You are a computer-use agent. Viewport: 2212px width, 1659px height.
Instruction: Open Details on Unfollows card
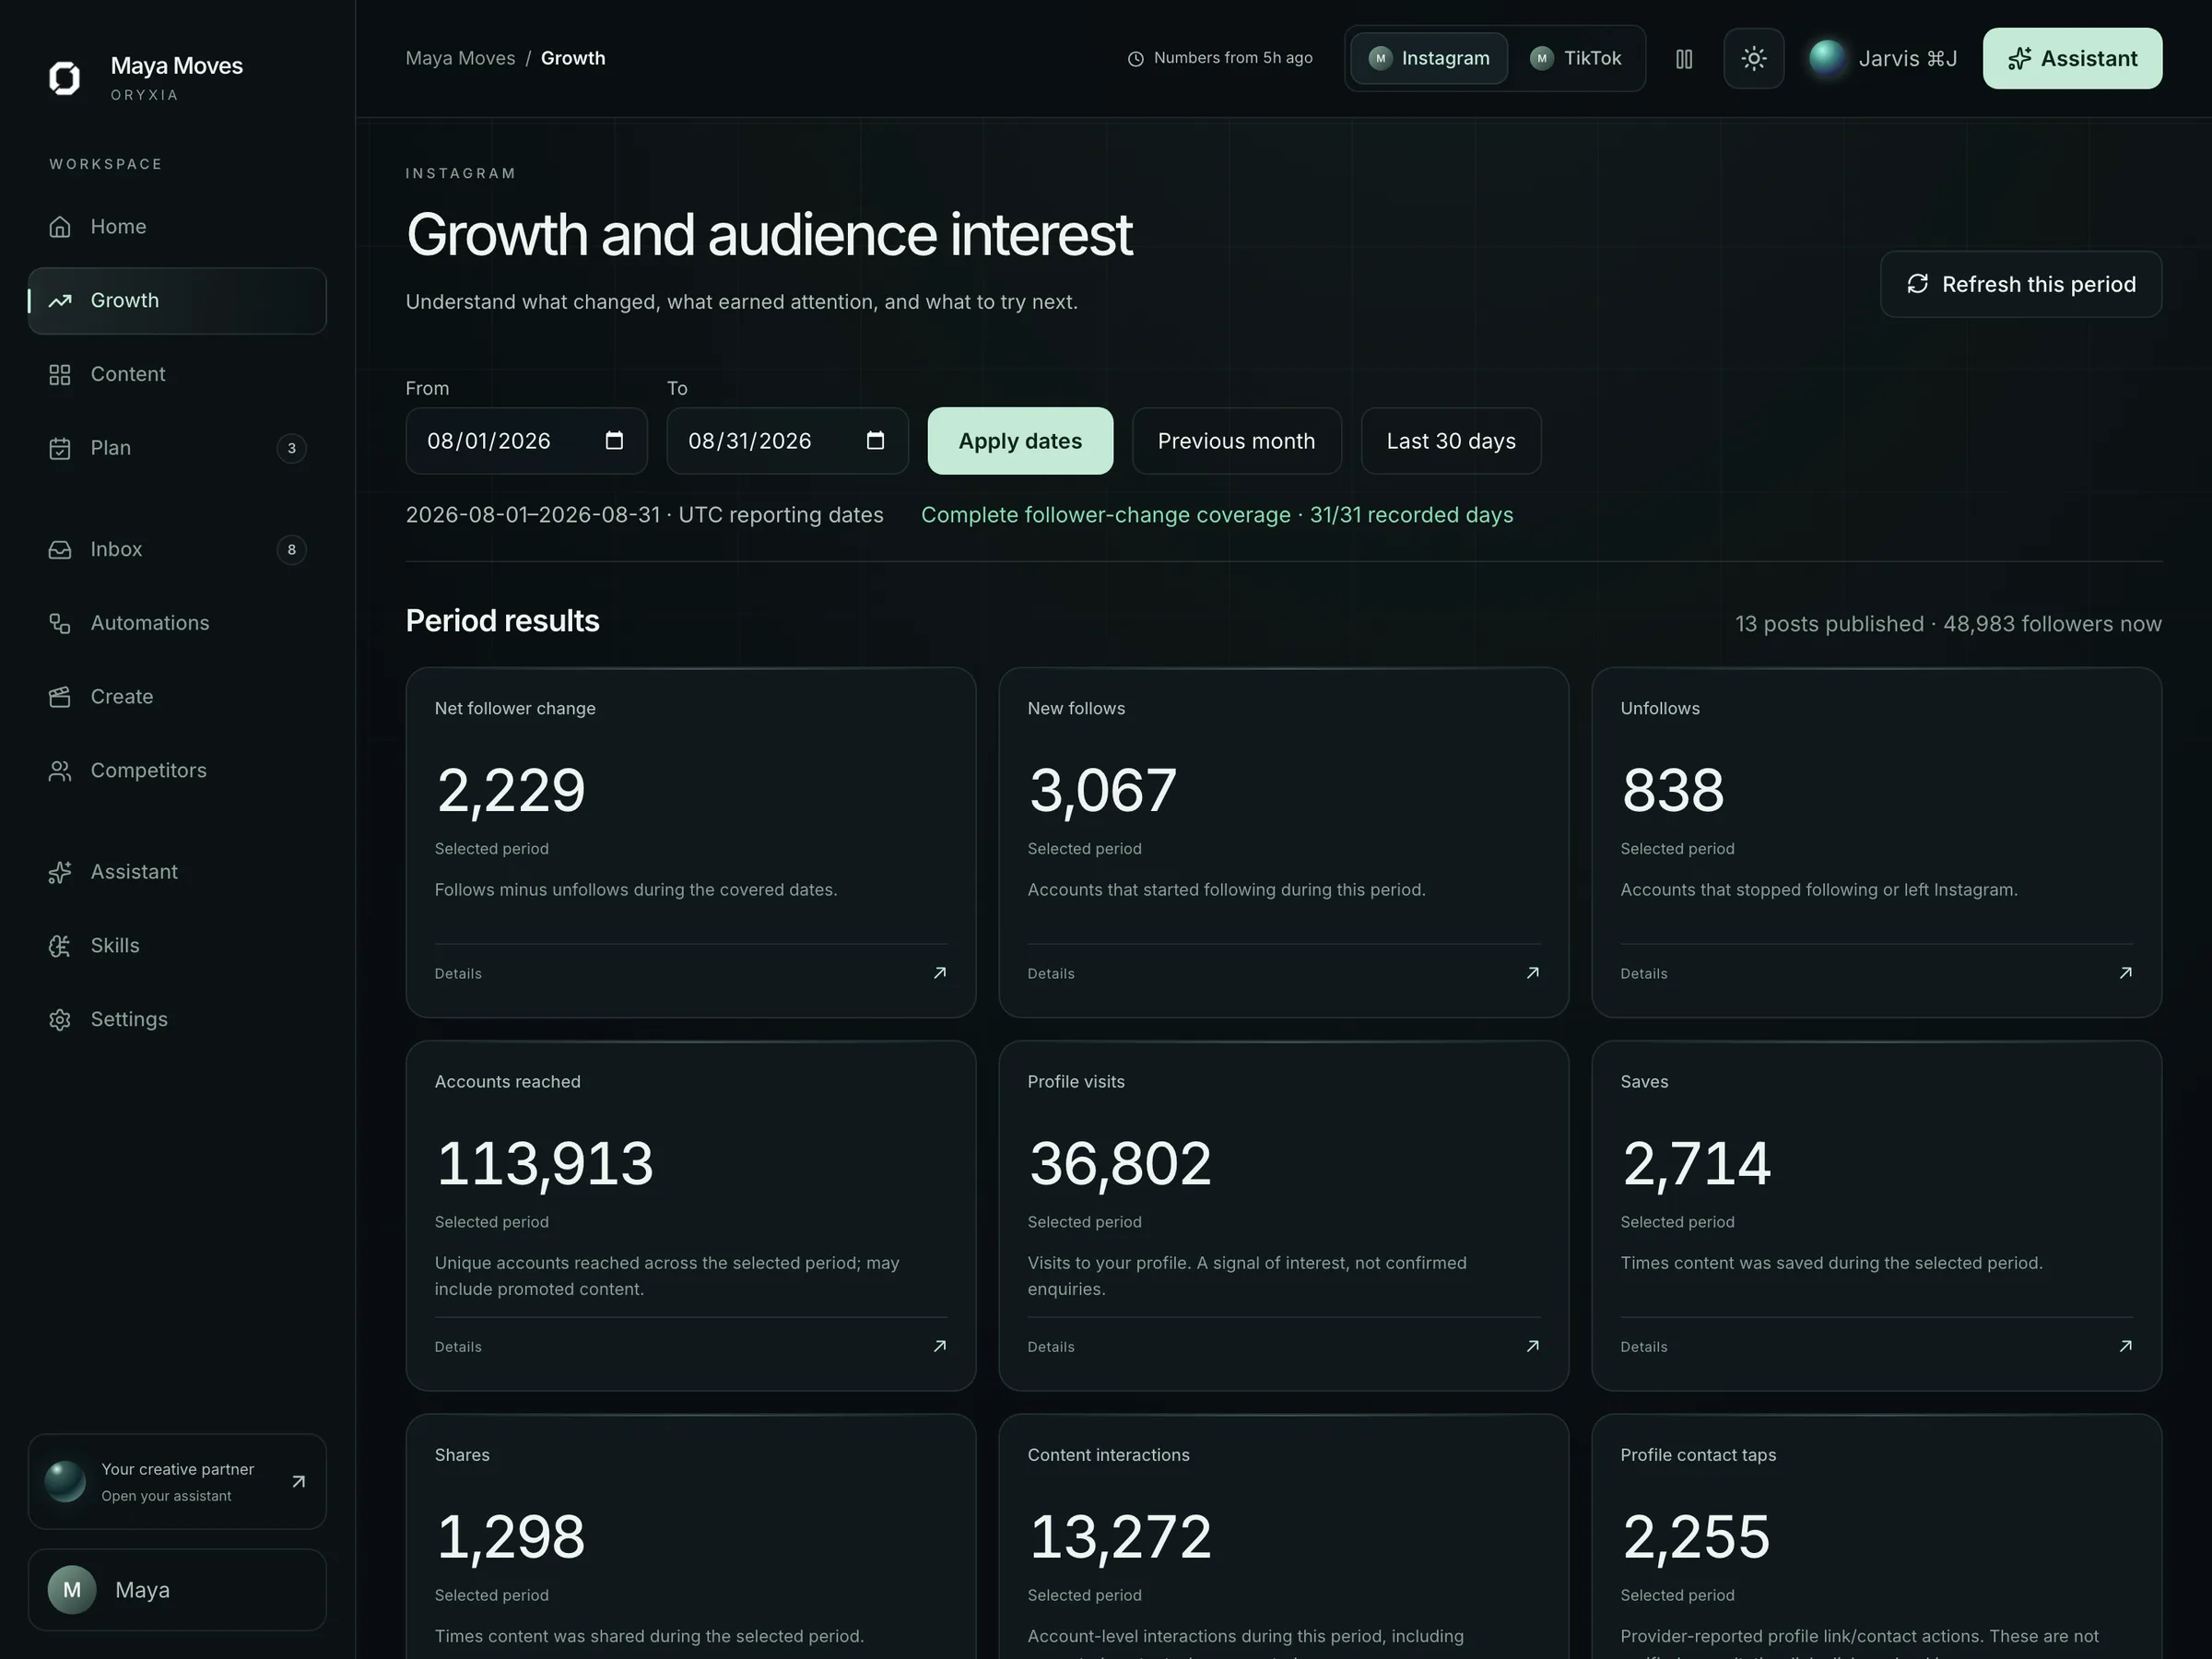click(x=1644, y=974)
